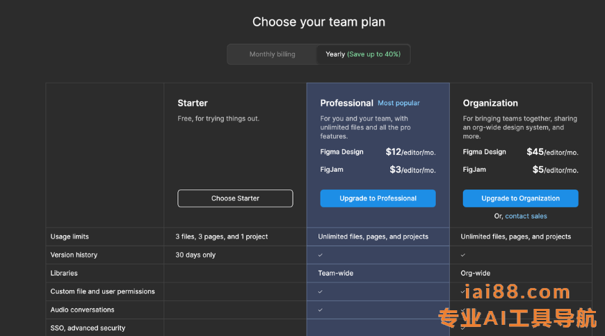Click Professional Version history checkmark
This screenshot has width=605, height=336.
coord(321,255)
